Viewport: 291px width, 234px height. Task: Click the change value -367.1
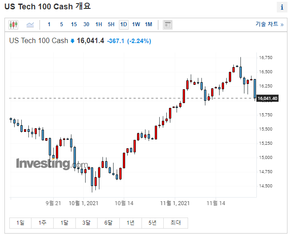pyautogui.click(x=116, y=41)
